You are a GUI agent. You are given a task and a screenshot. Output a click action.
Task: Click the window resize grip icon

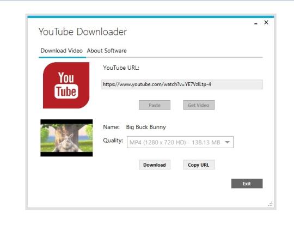point(270,204)
